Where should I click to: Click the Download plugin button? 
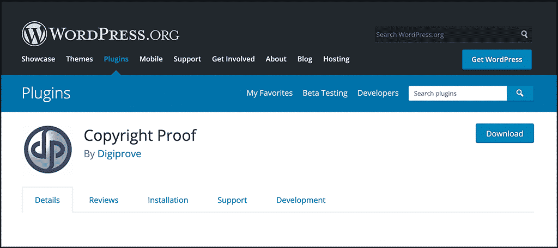point(505,134)
